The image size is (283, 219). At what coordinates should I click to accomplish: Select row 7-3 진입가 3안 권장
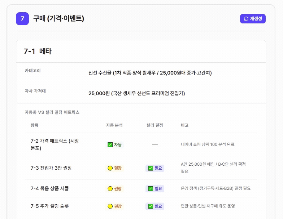click(x=141, y=168)
